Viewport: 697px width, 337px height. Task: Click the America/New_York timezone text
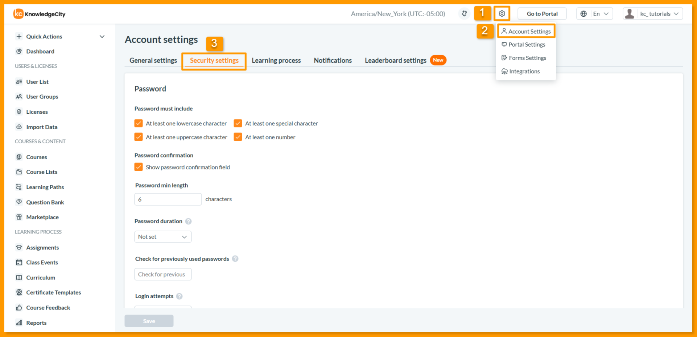tap(398, 14)
